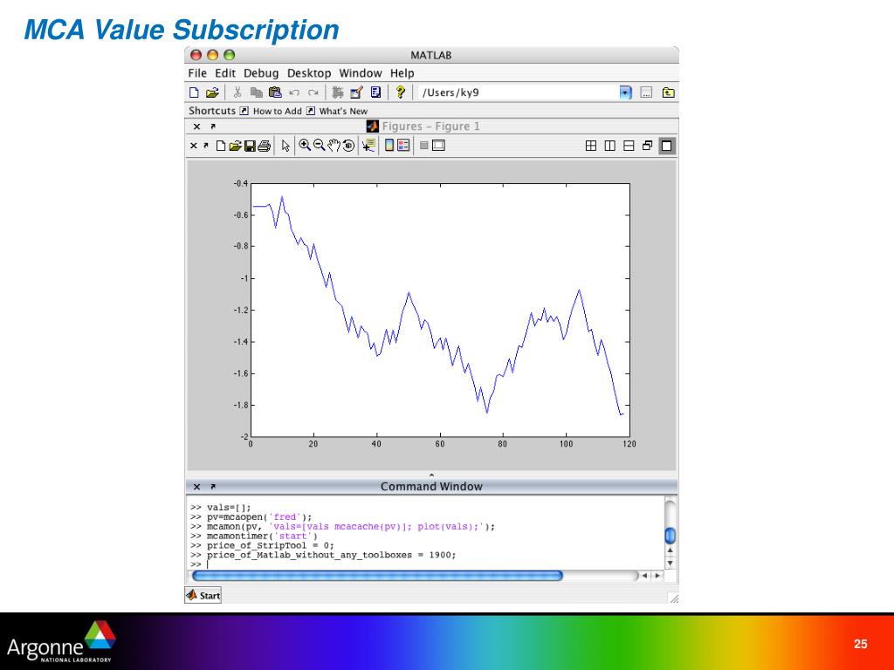Screen dimensions: 894x670
Task: Go up one directory level icon
Action: pyautogui.click(x=668, y=92)
